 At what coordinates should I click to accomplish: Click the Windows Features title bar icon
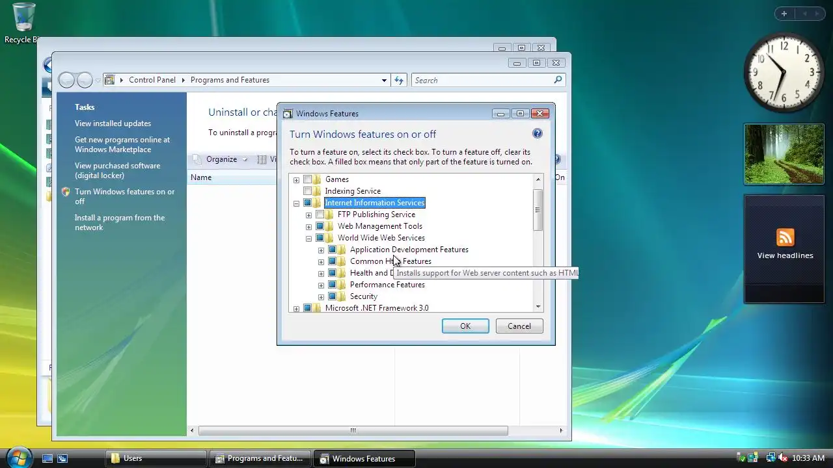point(288,114)
